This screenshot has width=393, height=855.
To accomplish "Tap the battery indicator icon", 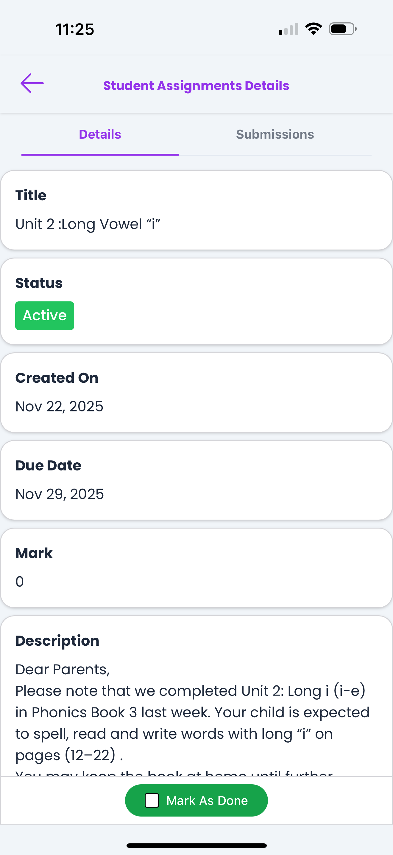I will click(343, 29).
